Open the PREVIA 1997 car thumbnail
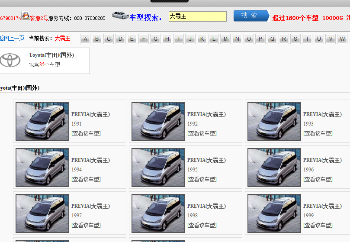 click(42, 213)
